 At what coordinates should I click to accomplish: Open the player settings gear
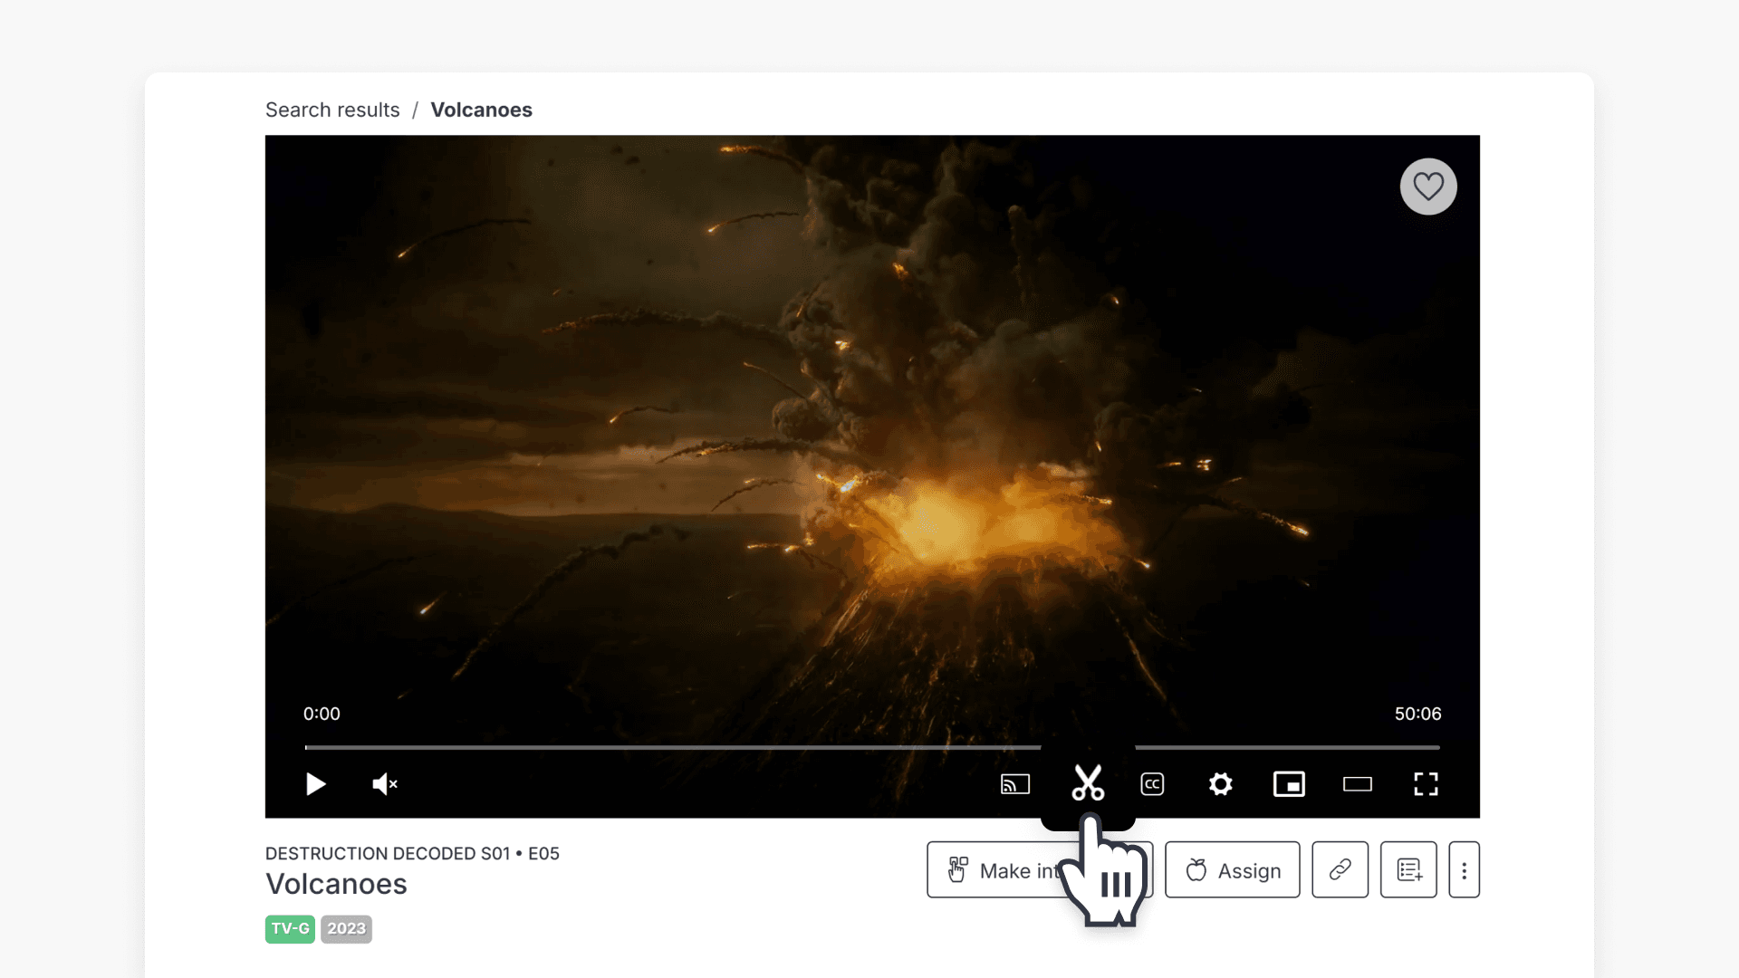coord(1220,784)
